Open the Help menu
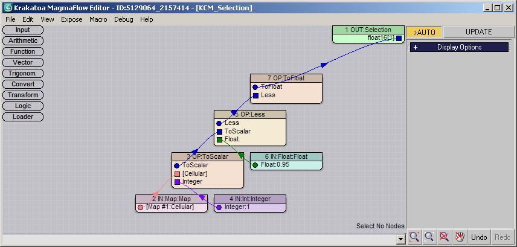 (x=146, y=19)
